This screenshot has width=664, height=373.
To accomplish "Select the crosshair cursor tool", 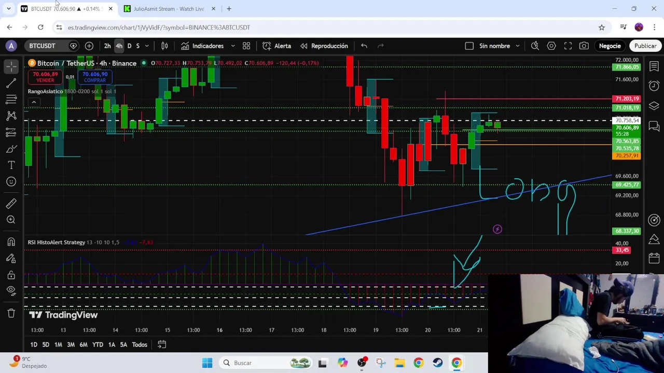I will [x=11, y=66].
